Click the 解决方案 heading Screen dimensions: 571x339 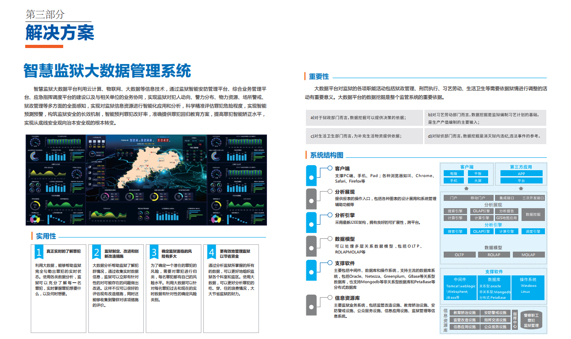click(60, 33)
